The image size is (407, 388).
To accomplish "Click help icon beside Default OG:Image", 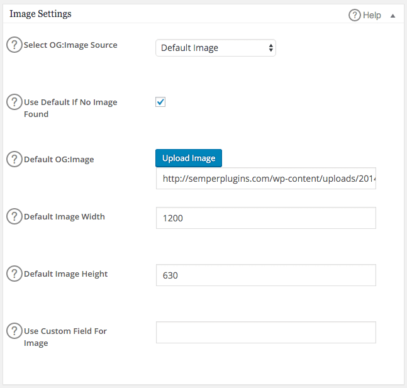I will pyautogui.click(x=14, y=159).
